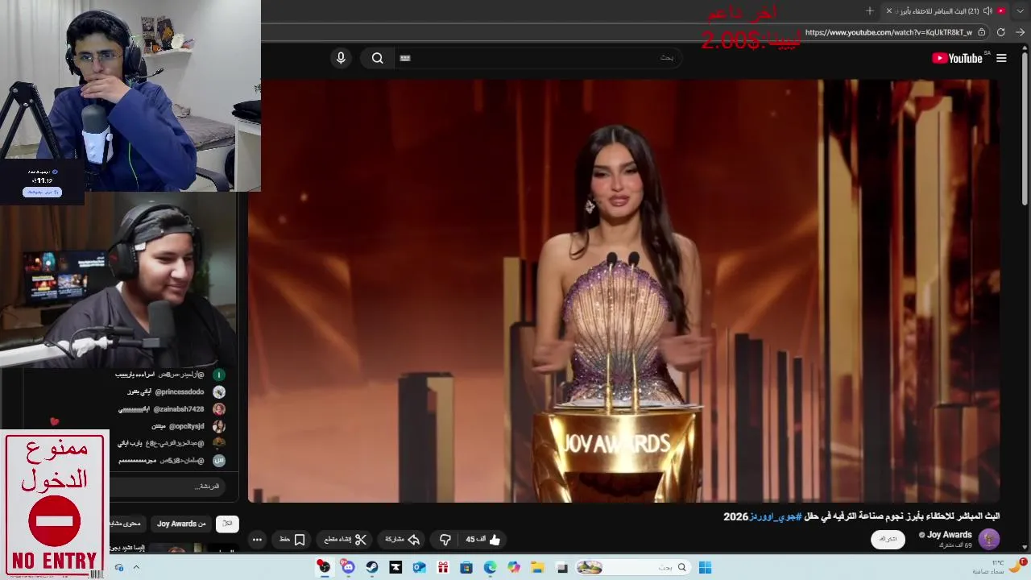This screenshot has height=580, width=1031.
Task: Like the video with thumbs up 45K button
Action: tap(483, 540)
